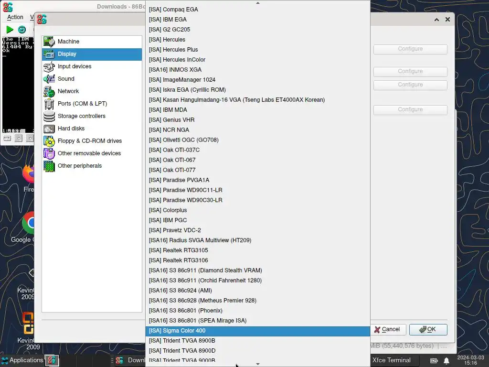Pick [ISA] Paradise PVGA1A
This screenshot has height=367, width=489.
pos(257,180)
